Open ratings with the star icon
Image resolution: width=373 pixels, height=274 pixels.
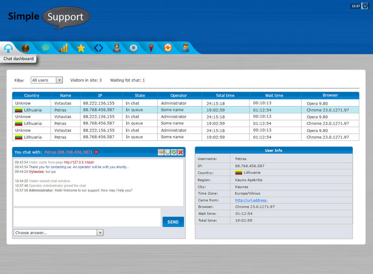tap(81, 48)
